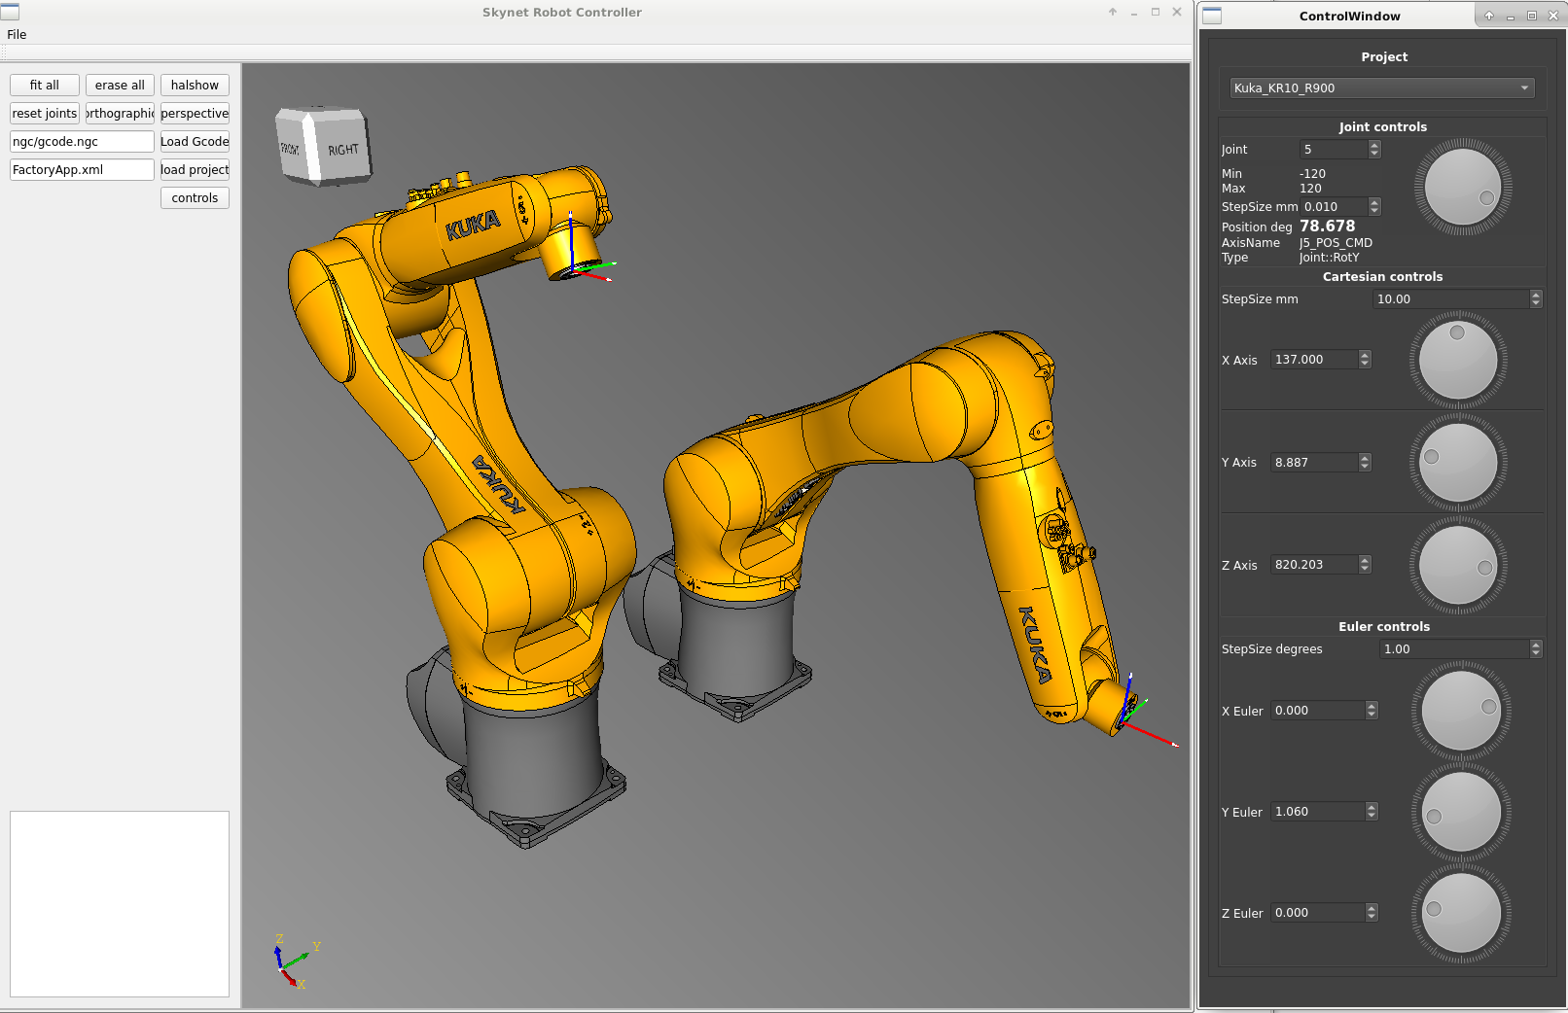Click the joint StepSize 0.010 field
This screenshot has height=1013, width=1568.
[x=1334, y=207]
